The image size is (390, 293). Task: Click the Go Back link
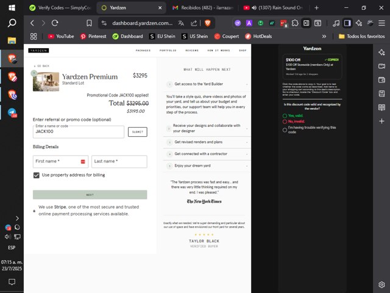click(x=41, y=66)
